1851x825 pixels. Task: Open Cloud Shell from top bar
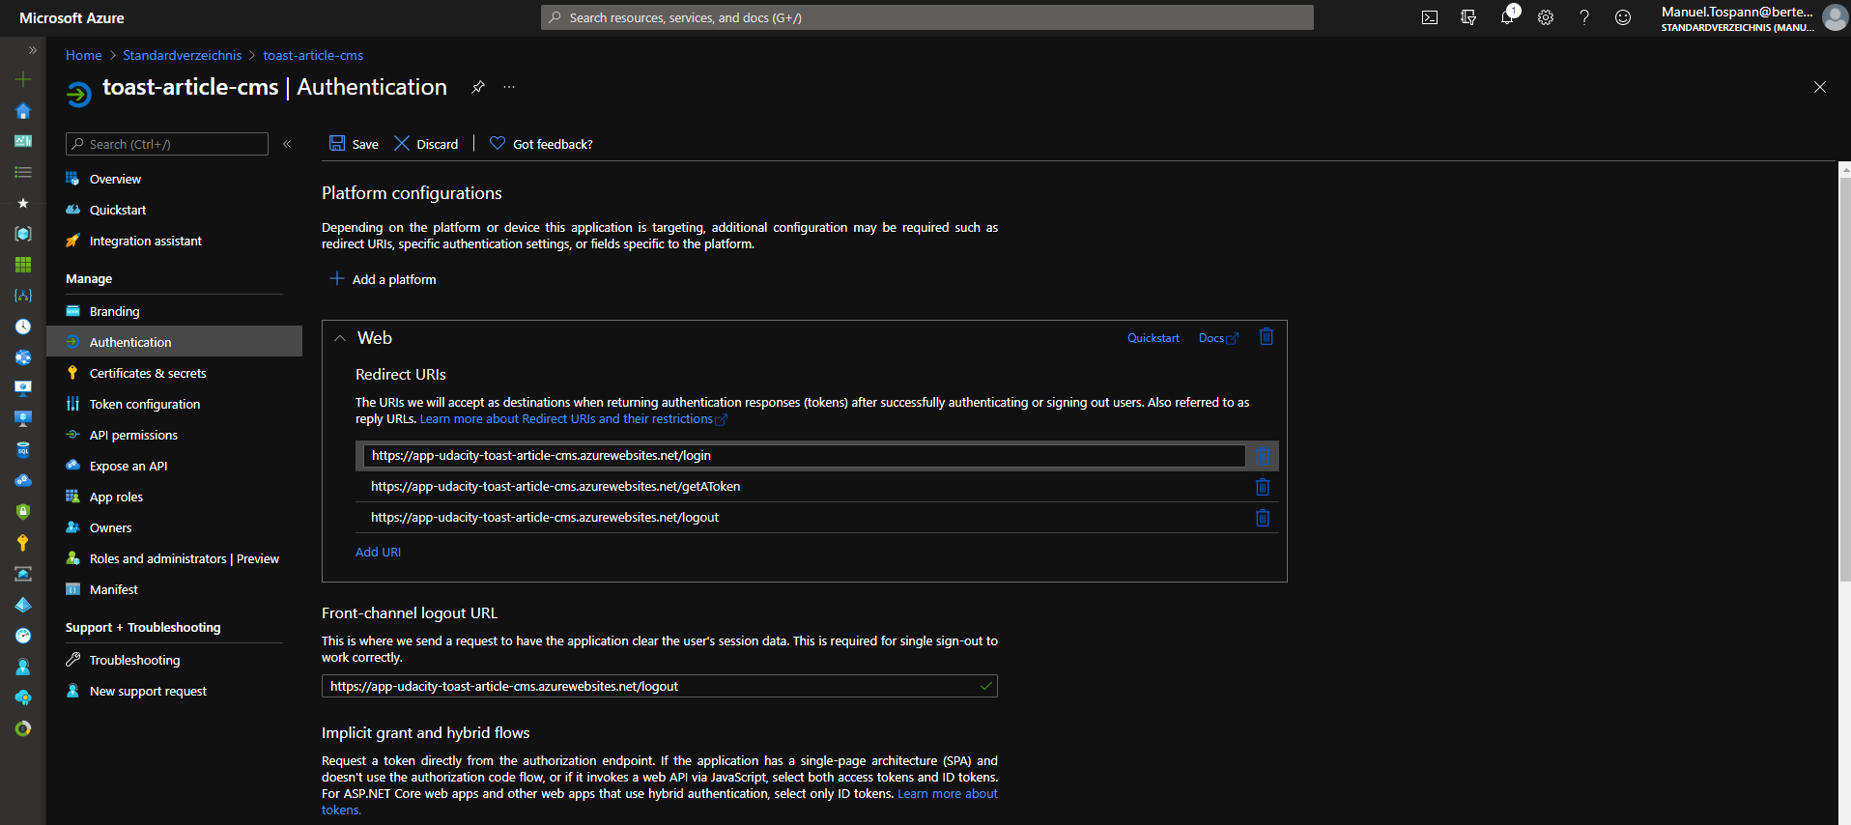tap(1430, 17)
